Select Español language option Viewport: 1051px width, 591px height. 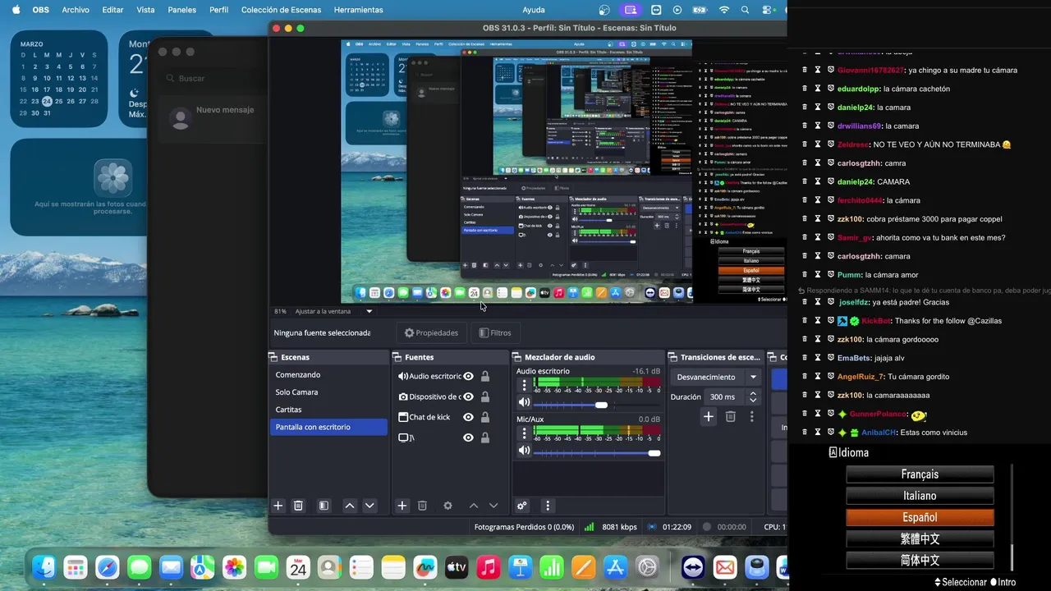[x=920, y=517]
